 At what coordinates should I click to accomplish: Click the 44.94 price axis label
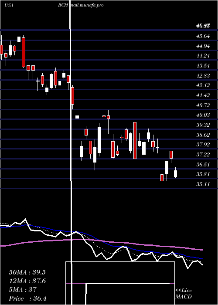click(203, 46)
